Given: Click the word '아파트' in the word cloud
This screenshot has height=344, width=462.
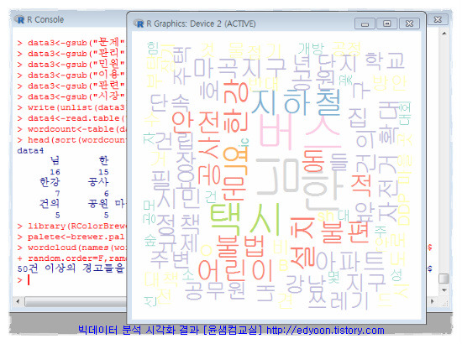Looking at the screenshot, I should [350, 261].
